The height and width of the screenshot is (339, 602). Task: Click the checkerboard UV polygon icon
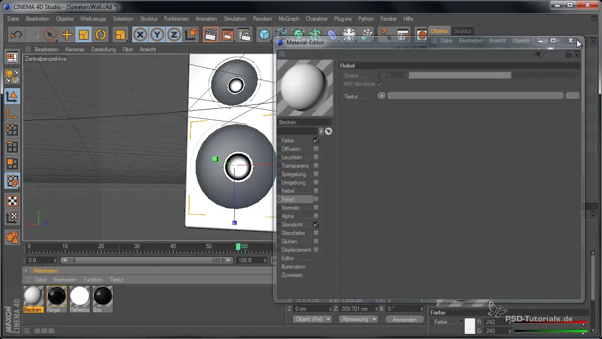tap(12, 201)
